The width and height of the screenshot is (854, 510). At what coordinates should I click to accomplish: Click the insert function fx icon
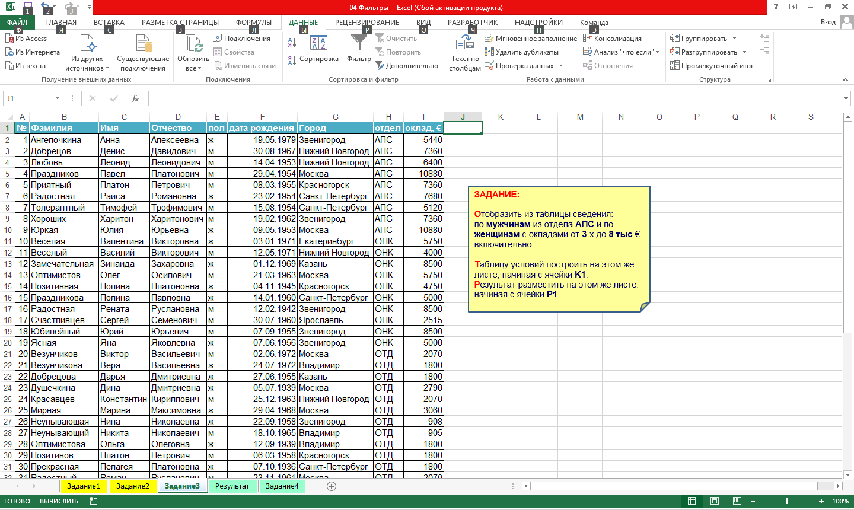pos(135,98)
